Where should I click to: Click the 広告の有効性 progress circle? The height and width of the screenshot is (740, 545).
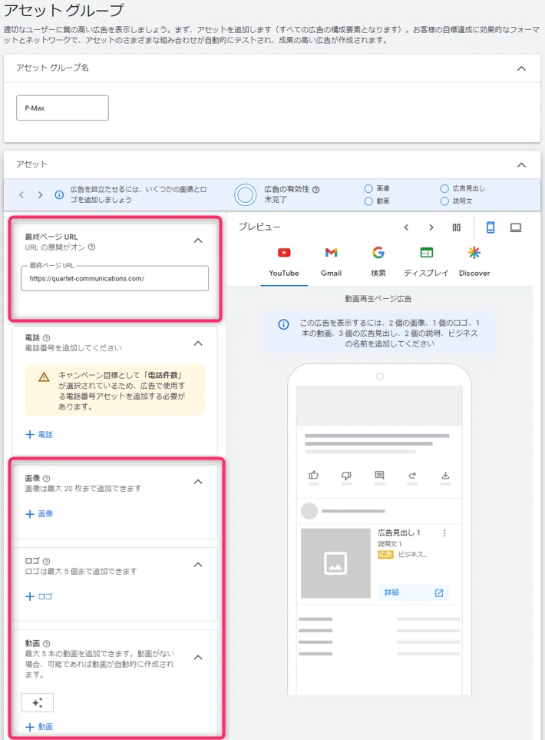point(245,194)
